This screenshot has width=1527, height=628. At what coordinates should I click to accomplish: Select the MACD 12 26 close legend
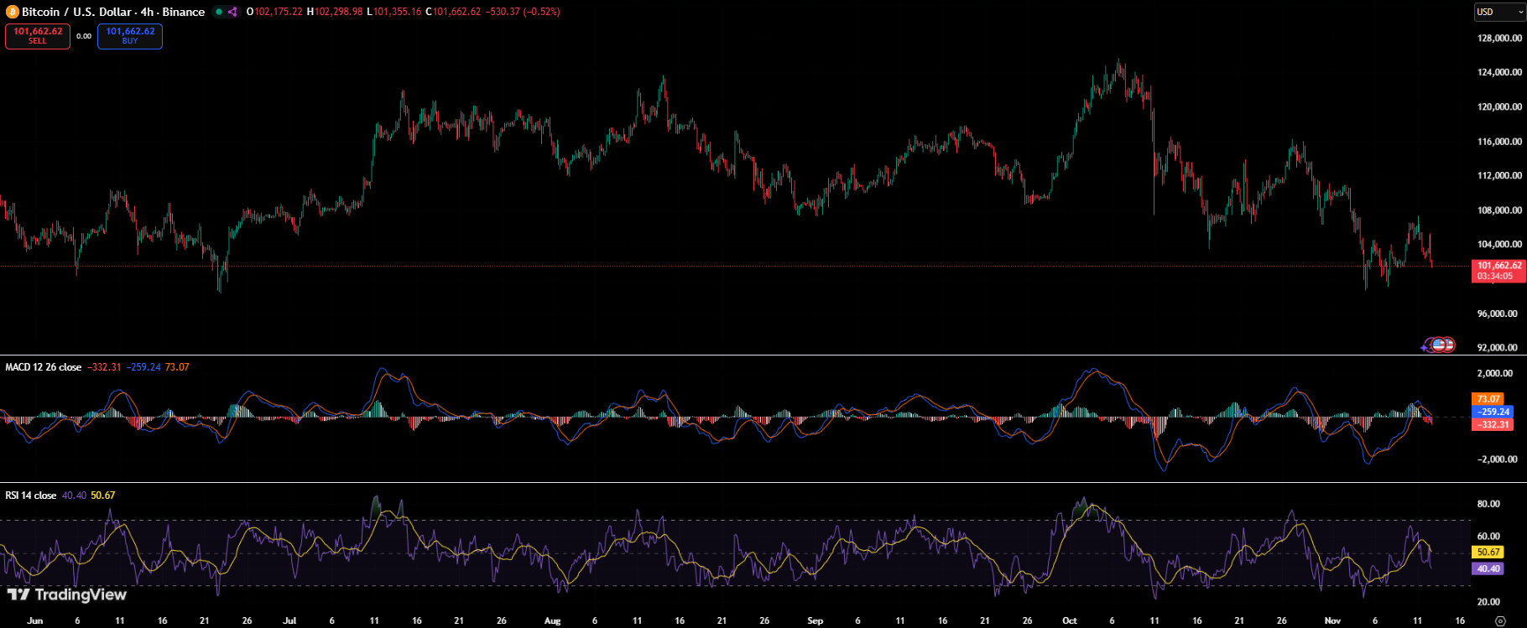click(x=44, y=367)
